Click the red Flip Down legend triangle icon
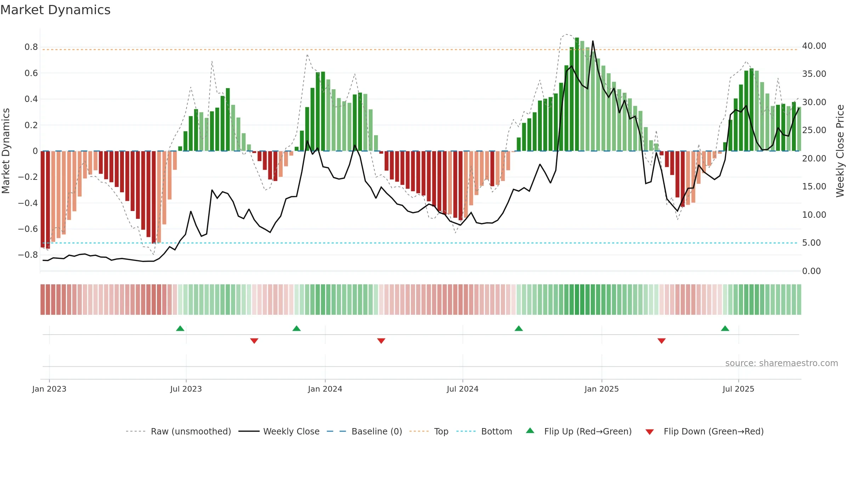Screen dimensions: 850x478 click(650, 432)
